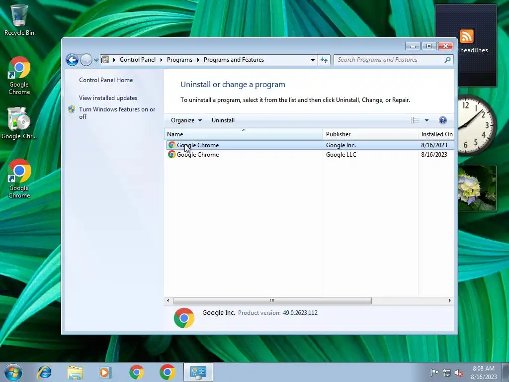Open the Windows Start button
Screen dimensions: 509x382
[x=13, y=372]
